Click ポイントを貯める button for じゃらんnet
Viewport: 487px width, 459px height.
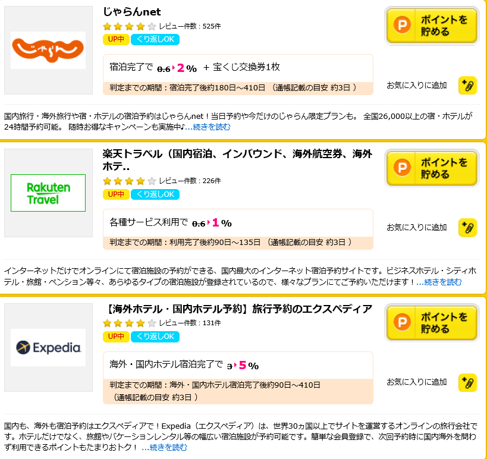tap(432, 26)
